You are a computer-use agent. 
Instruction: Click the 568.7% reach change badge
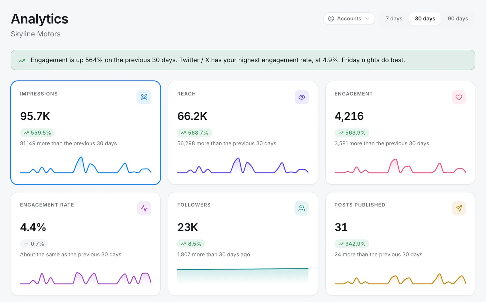tap(194, 133)
